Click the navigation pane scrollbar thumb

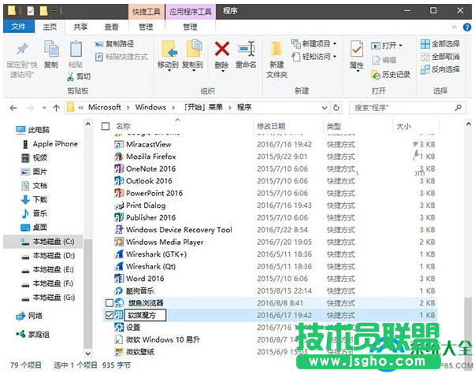(88, 294)
